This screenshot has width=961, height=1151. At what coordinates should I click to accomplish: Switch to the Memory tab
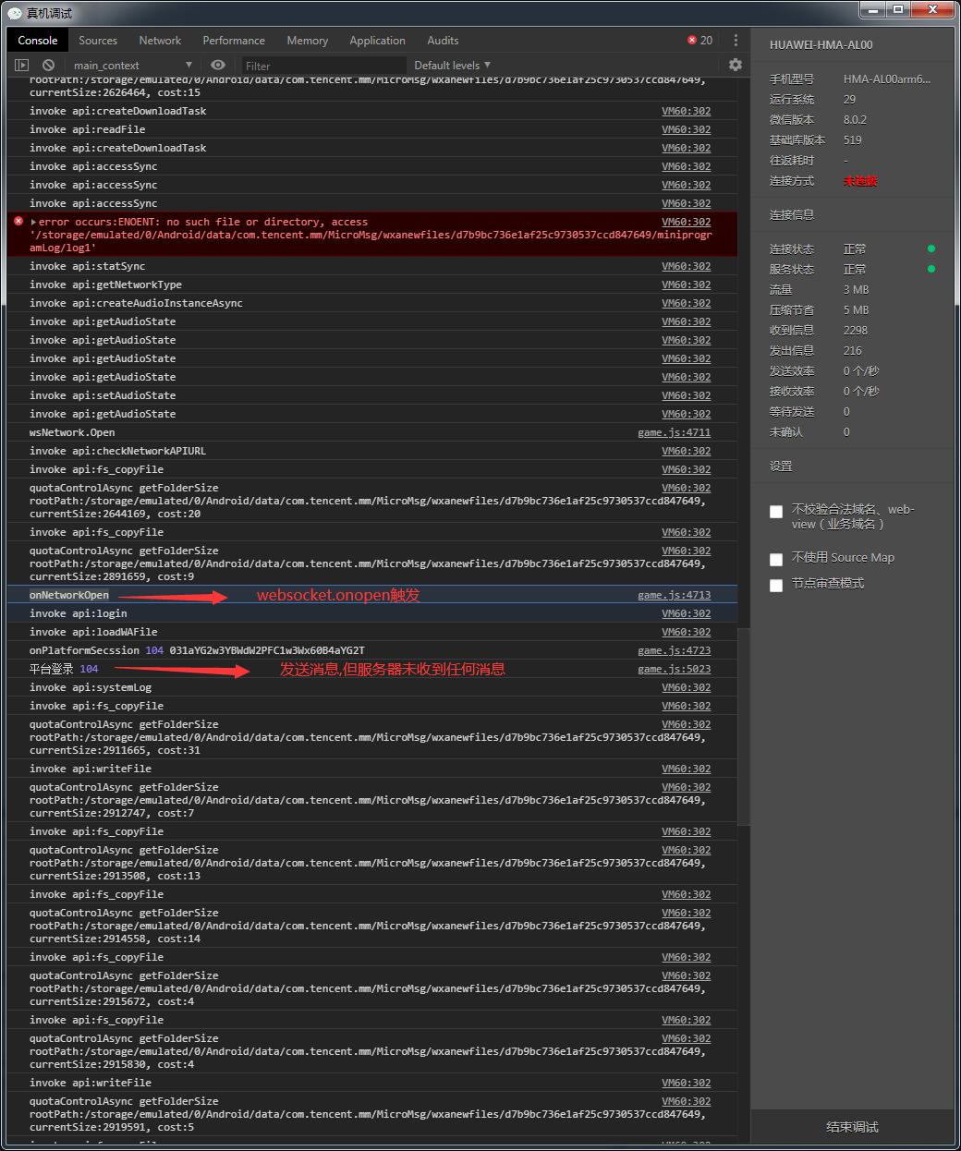(x=308, y=41)
